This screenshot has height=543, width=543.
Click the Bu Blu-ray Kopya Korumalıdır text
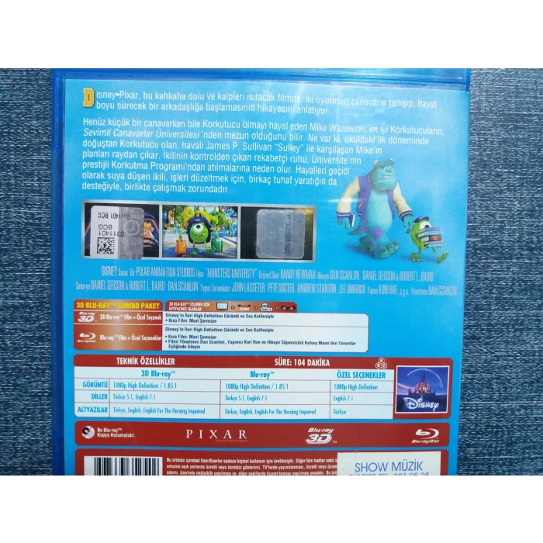pos(116,433)
